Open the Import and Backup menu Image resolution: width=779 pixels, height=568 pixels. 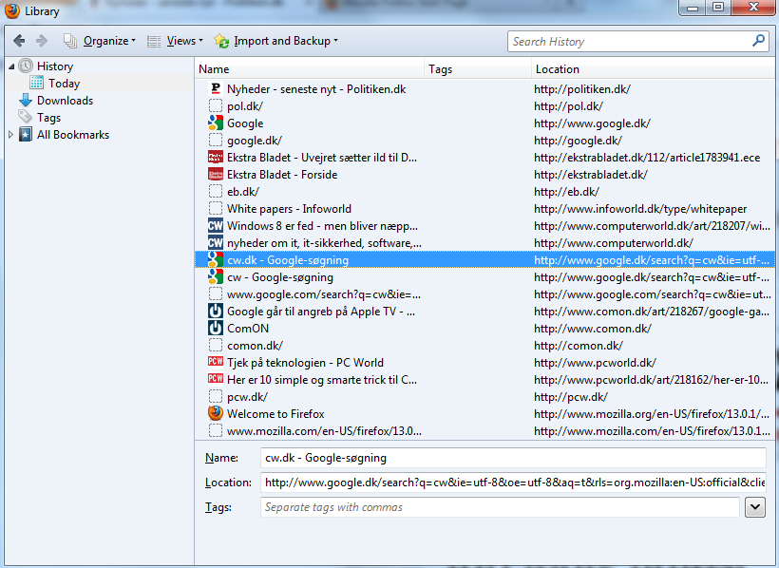click(x=276, y=41)
